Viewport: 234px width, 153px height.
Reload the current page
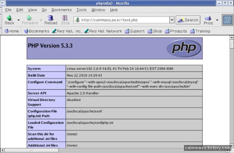[x=51, y=18]
